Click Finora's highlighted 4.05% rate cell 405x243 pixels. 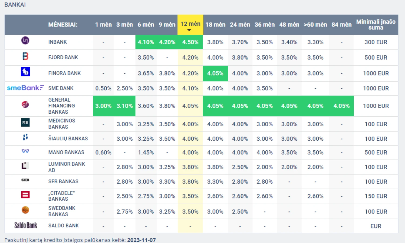(x=215, y=73)
